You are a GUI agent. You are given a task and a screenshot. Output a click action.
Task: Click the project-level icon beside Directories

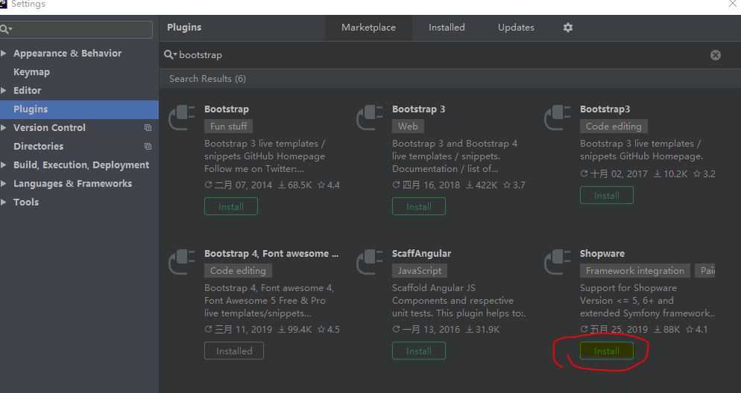[x=148, y=146]
